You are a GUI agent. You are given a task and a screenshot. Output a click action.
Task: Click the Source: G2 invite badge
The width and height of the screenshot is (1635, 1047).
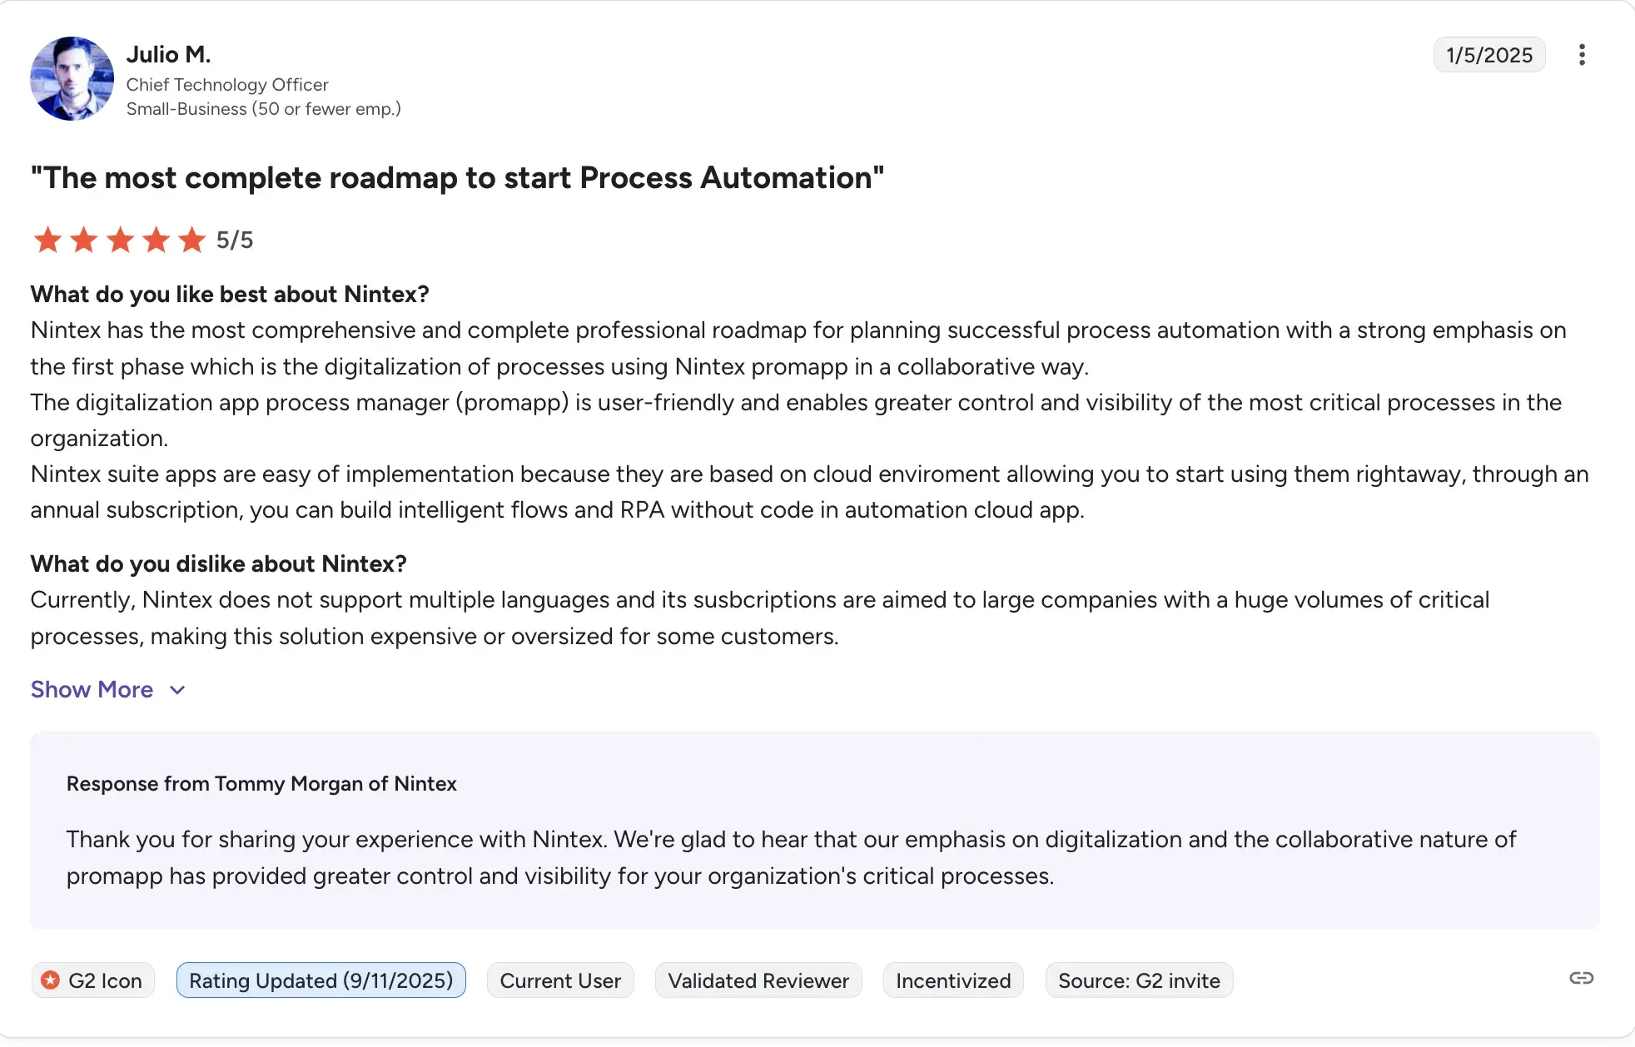tap(1138, 980)
